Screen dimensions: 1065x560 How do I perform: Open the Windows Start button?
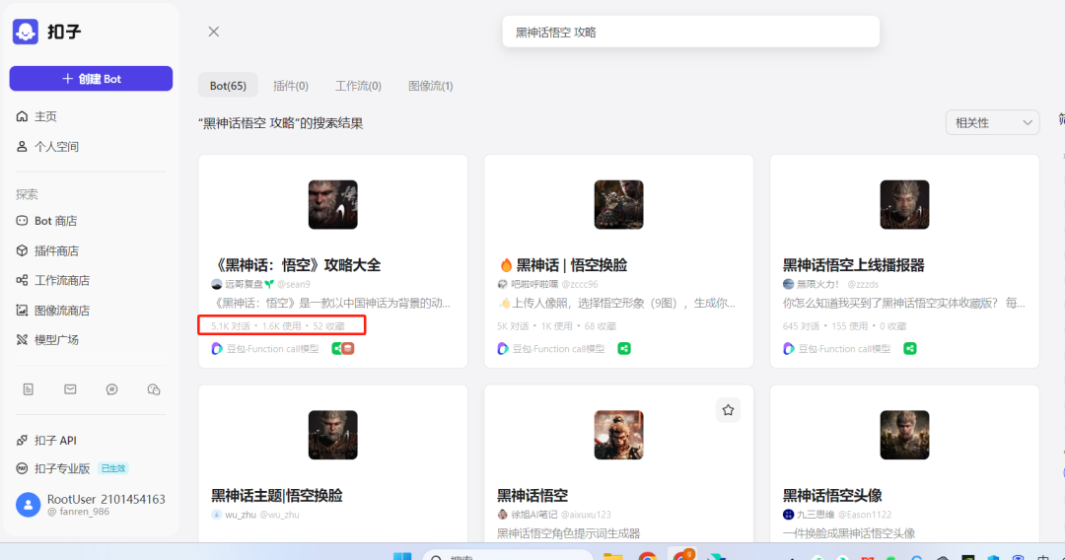point(402,556)
